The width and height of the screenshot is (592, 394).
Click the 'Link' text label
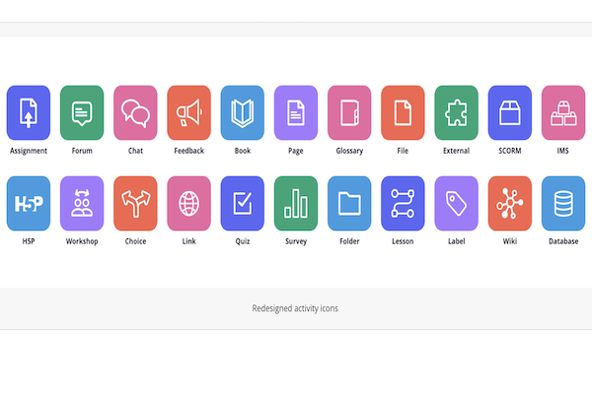pos(189,241)
